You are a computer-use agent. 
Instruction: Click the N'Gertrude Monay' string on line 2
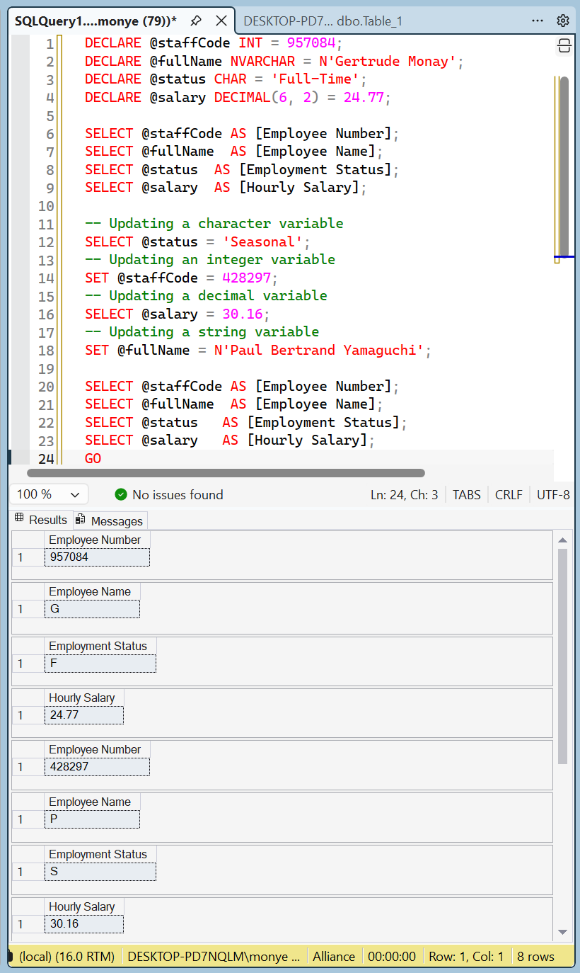pyautogui.click(x=388, y=62)
